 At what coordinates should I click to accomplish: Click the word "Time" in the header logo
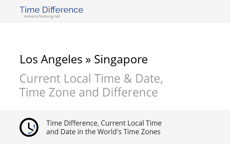tap(29, 10)
